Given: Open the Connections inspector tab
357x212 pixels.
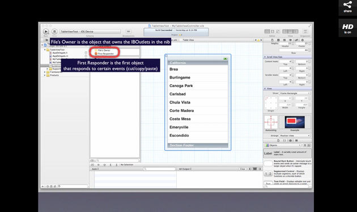Looking at the screenshot, I should [x=303, y=40].
